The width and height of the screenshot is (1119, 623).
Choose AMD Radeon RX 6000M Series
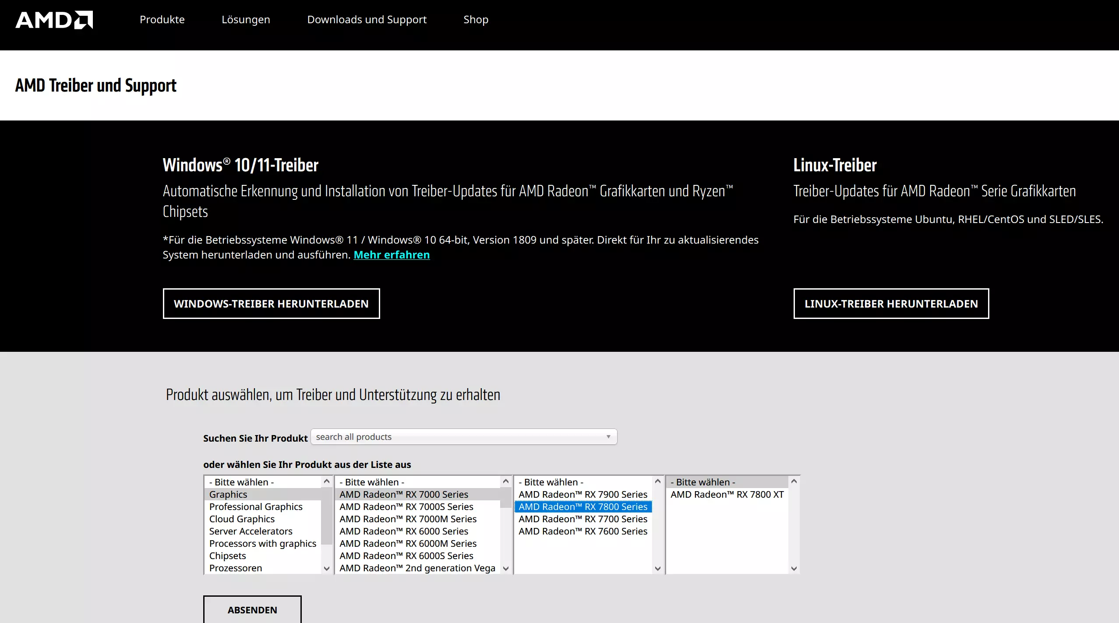[418, 543]
